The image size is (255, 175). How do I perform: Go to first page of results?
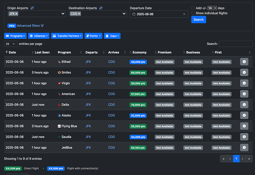click(x=224, y=159)
